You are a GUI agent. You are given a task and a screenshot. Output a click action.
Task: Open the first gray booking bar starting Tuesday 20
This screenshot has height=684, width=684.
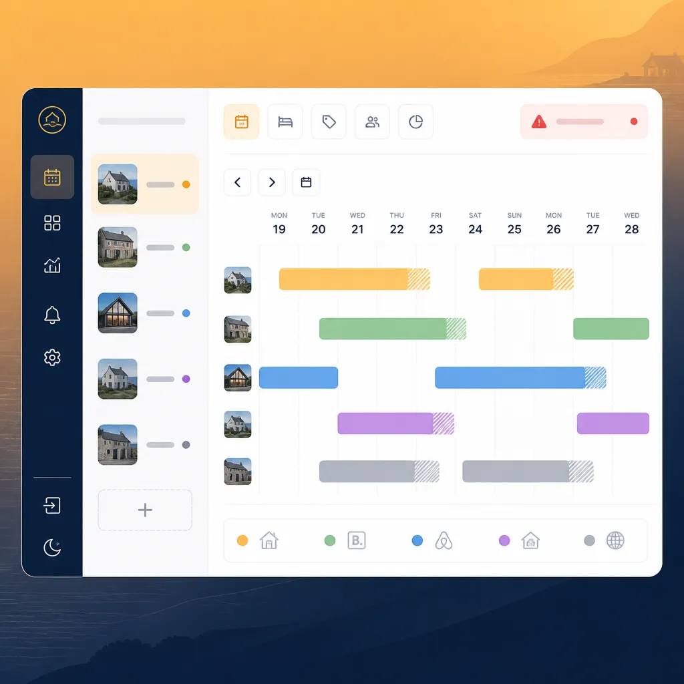pos(379,471)
